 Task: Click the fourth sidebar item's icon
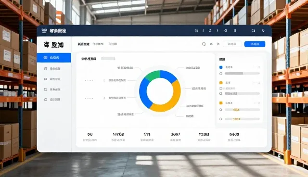click(x=45, y=89)
